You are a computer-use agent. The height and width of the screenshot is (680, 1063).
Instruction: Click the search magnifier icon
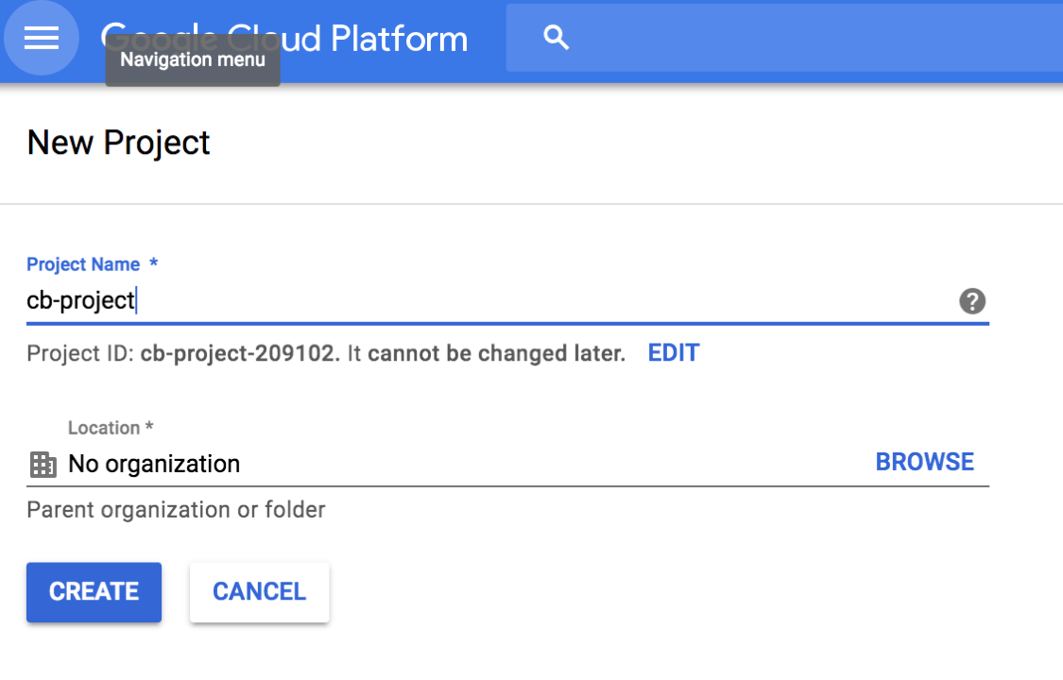556,37
